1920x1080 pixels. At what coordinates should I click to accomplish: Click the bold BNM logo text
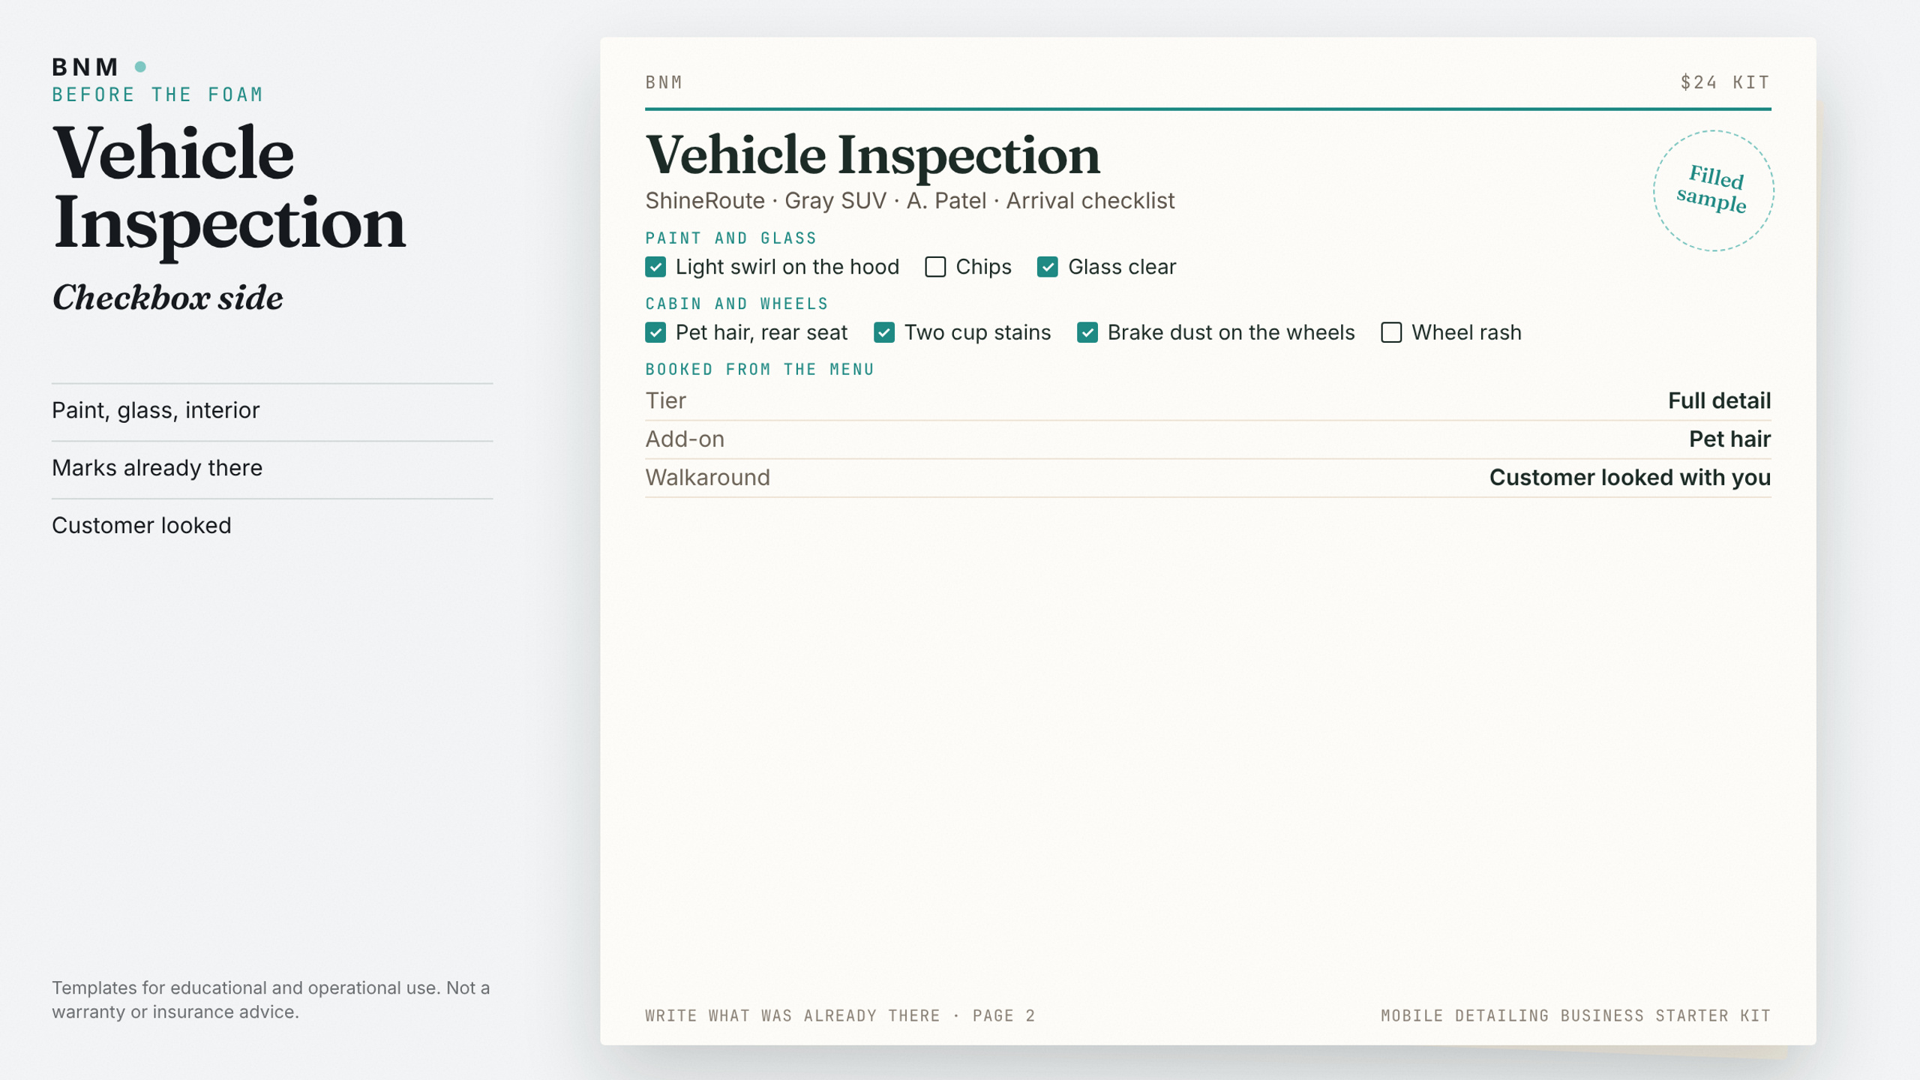coord(85,67)
